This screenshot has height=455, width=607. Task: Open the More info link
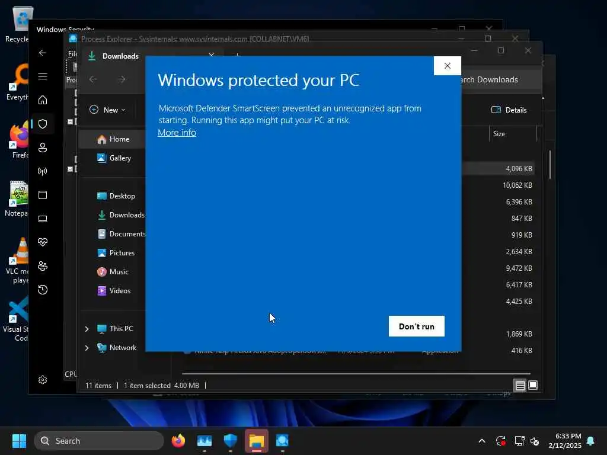[x=177, y=132]
